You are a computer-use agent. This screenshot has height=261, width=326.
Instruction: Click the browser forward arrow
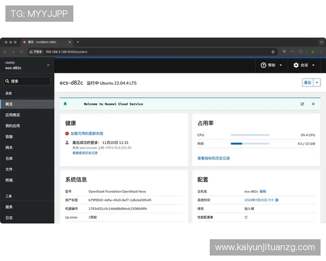tap(13, 52)
